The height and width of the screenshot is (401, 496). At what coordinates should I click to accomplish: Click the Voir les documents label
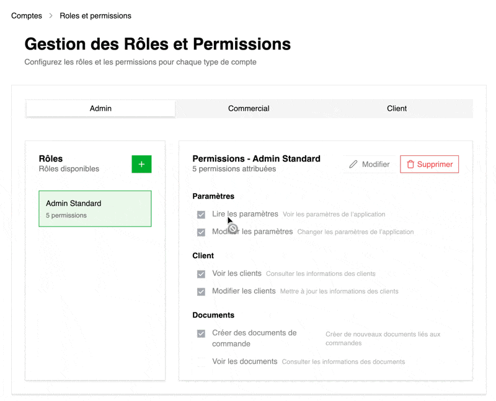click(244, 361)
